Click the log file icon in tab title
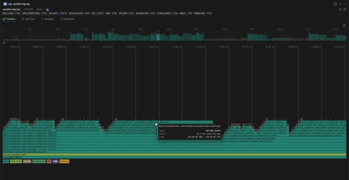This screenshot has width=349, height=180. (x=5, y=4)
